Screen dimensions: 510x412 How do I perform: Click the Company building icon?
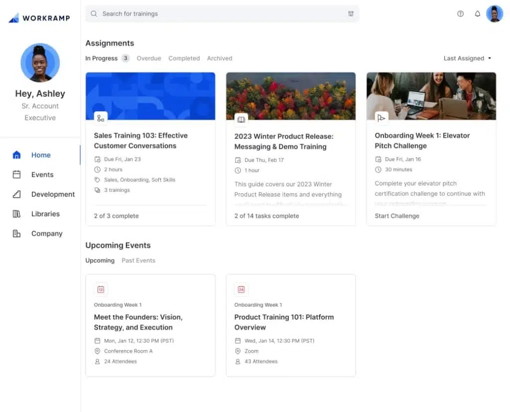[16, 234]
